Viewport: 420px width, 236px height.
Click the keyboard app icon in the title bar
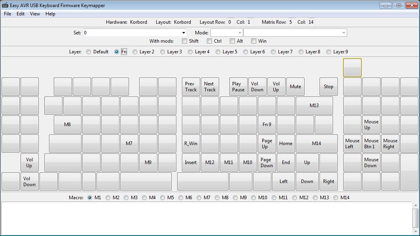[x=5, y=5]
